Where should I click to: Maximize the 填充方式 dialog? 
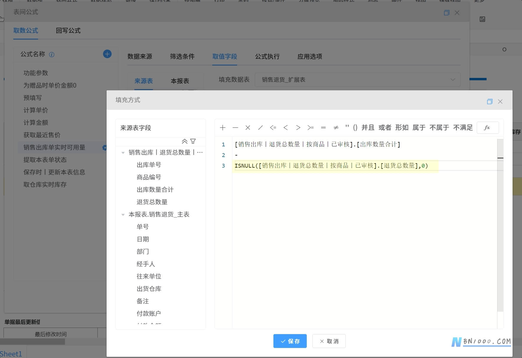point(490,102)
